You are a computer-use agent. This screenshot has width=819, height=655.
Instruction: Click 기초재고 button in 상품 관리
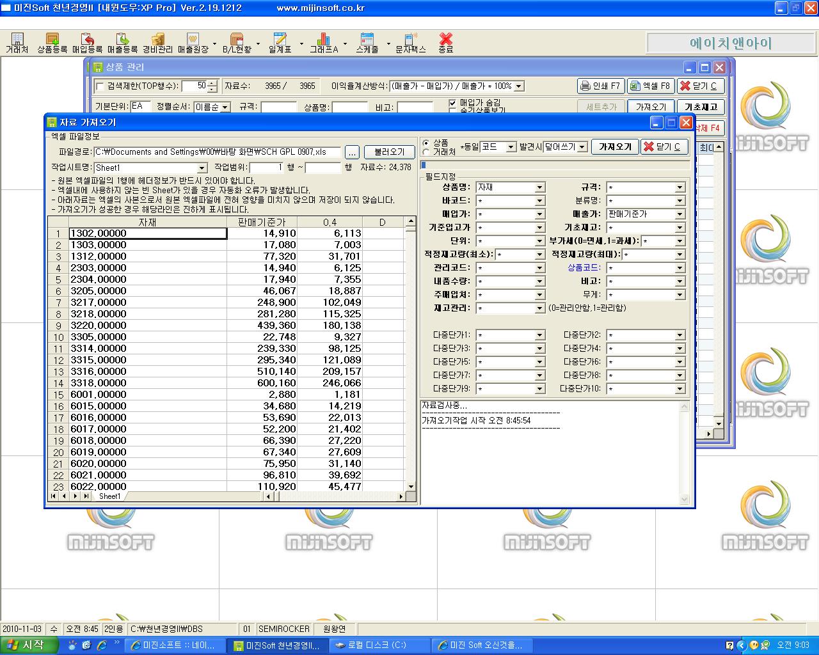(701, 107)
